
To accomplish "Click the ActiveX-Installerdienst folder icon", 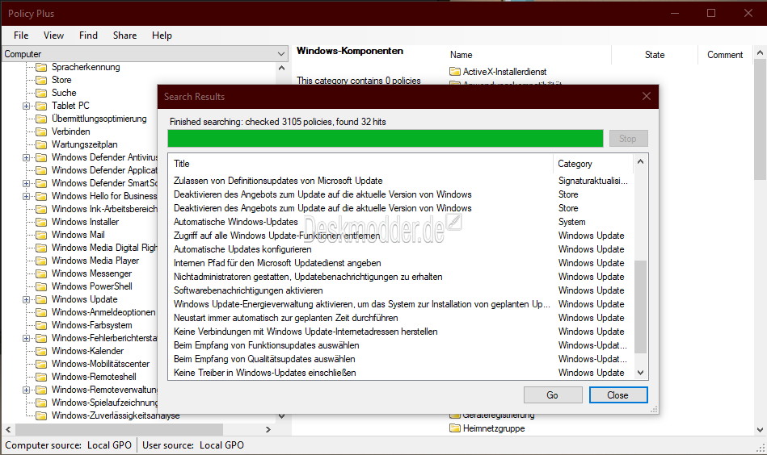I will [455, 72].
